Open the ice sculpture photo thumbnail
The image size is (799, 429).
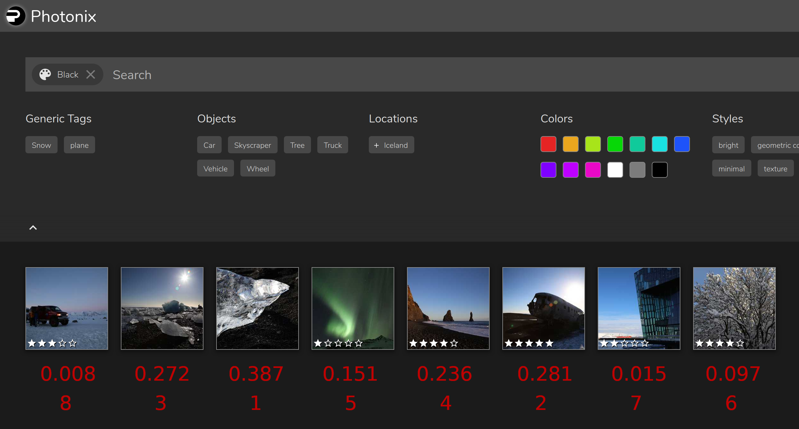257,308
